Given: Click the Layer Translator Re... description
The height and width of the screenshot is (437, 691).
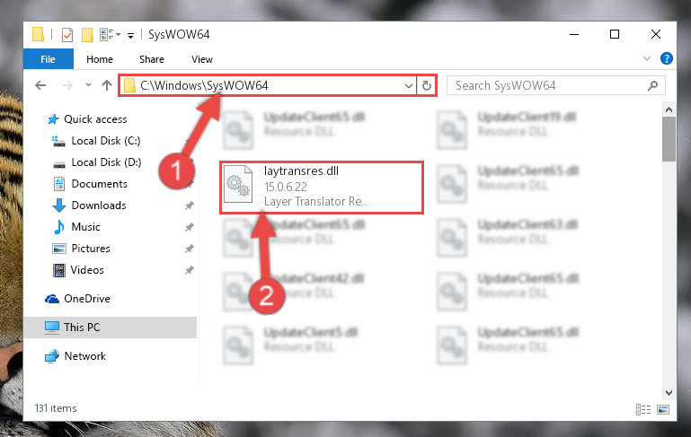Looking at the screenshot, I should click(316, 202).
